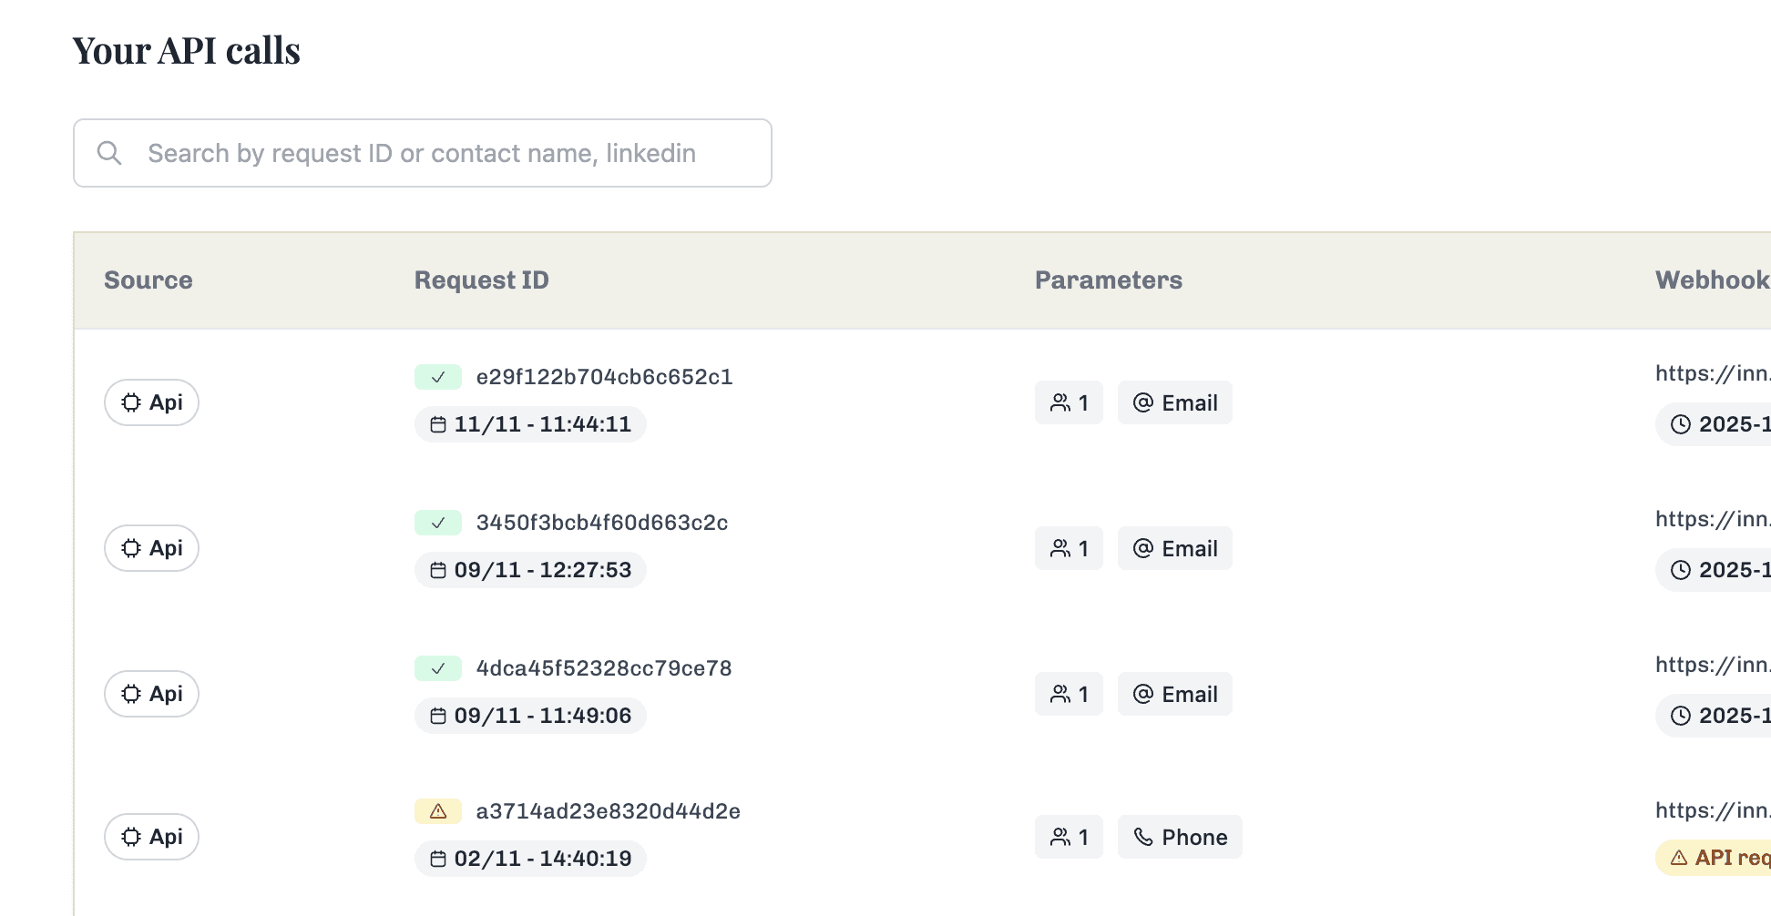Click the Source column header

click(148, 280)
